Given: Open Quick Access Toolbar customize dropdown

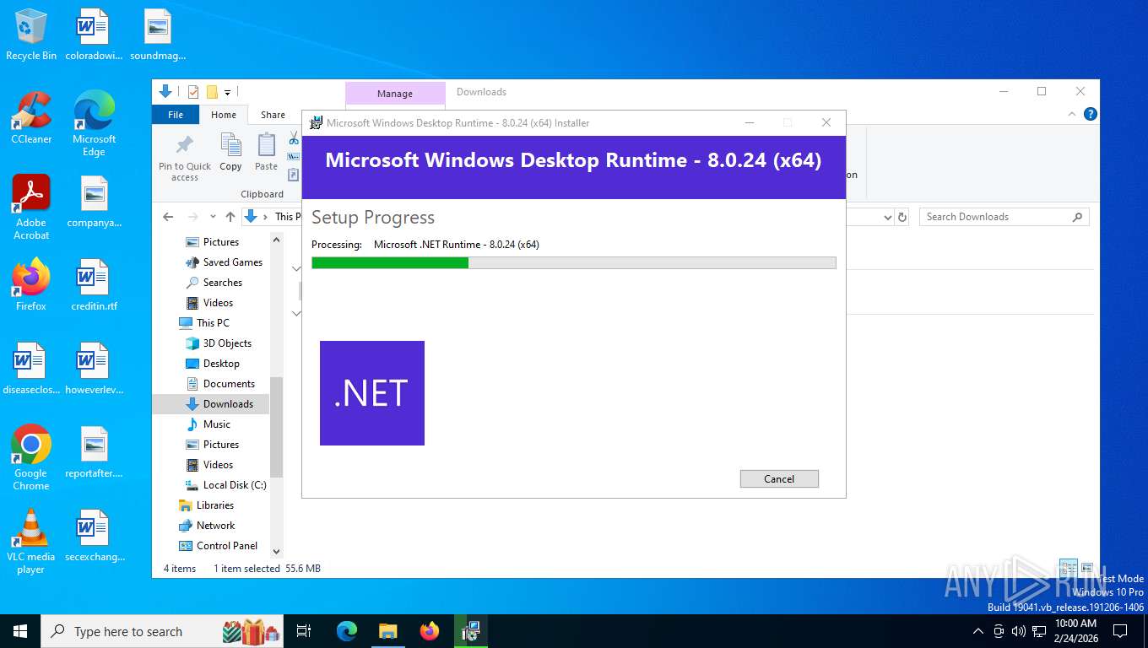Looking at the screenshot, I should [227, 92].
